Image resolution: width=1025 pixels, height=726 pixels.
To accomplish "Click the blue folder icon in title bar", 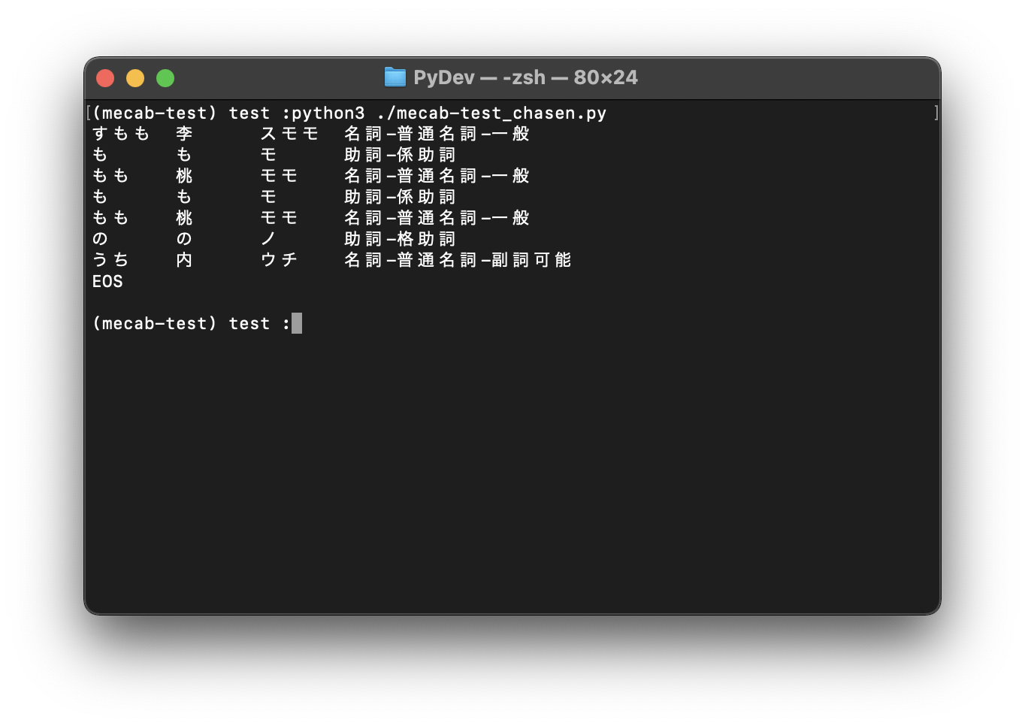I will click(395, 77).
